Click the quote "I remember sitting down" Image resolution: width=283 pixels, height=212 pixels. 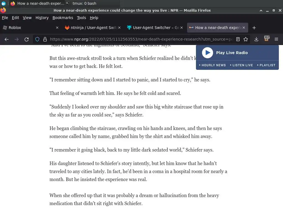[130, 80]
